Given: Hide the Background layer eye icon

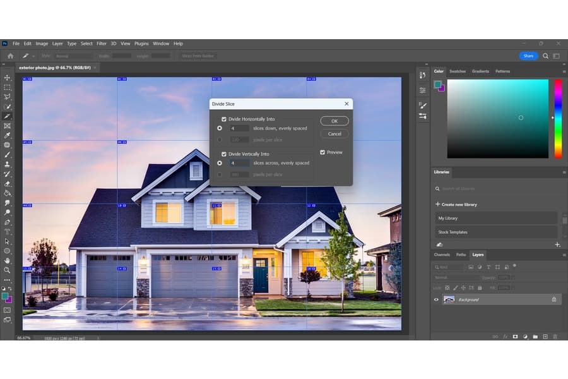Looking at the screenshot, I should tap(436, 299).
